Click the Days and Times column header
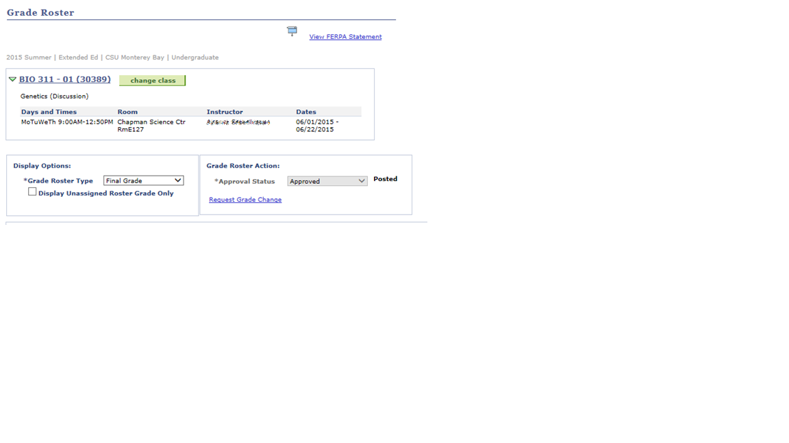 tap(49, 111)
